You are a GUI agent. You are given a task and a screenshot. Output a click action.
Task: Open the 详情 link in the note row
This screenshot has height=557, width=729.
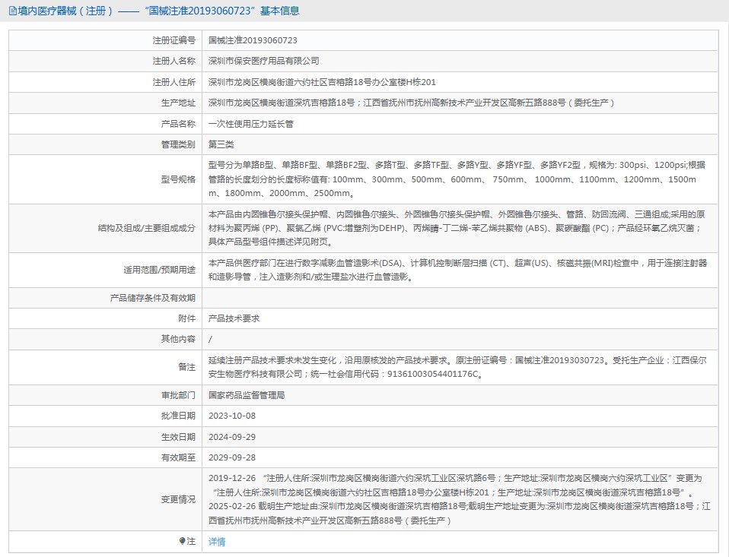point(217,542)
